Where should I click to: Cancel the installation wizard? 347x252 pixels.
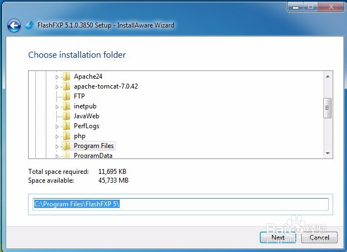pos(319,238)
